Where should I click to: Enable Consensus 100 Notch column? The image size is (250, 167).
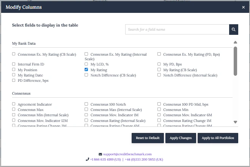pos(86,104)
